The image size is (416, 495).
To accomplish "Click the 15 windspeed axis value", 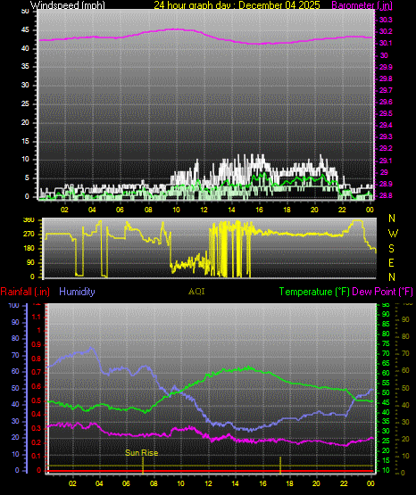I will tap(25, 141).
